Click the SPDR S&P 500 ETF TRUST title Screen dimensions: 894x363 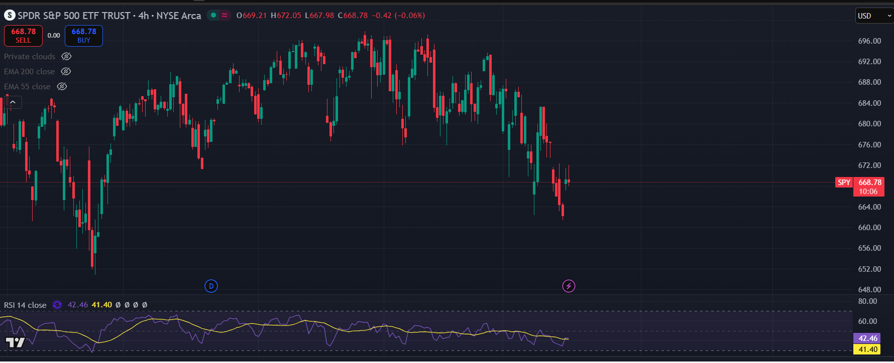pyautogui.click(x=74, y=16)
